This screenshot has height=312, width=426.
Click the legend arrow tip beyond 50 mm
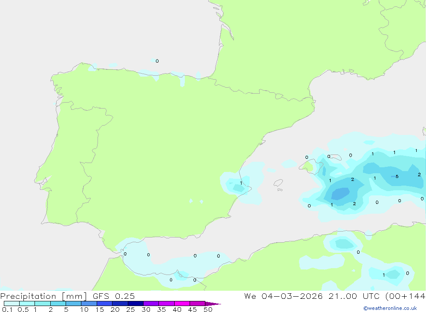pyautogui.click(x=213, y=303)
